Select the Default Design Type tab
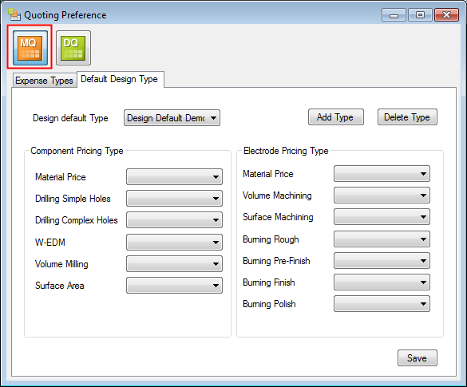 (120, 79)
